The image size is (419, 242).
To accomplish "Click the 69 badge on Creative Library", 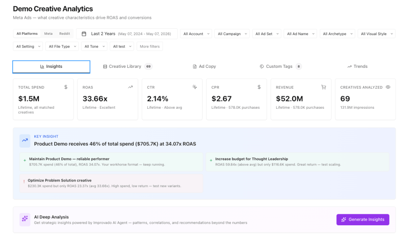I will pos(148,67).
